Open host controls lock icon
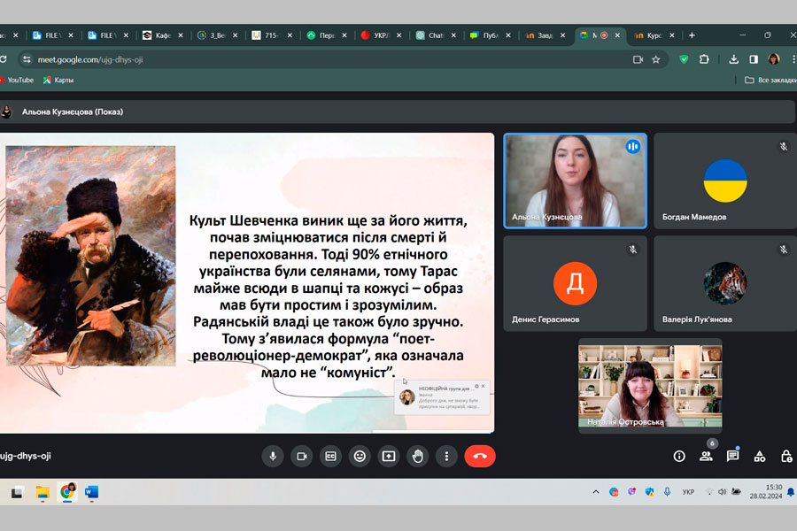 click(785, 456)
